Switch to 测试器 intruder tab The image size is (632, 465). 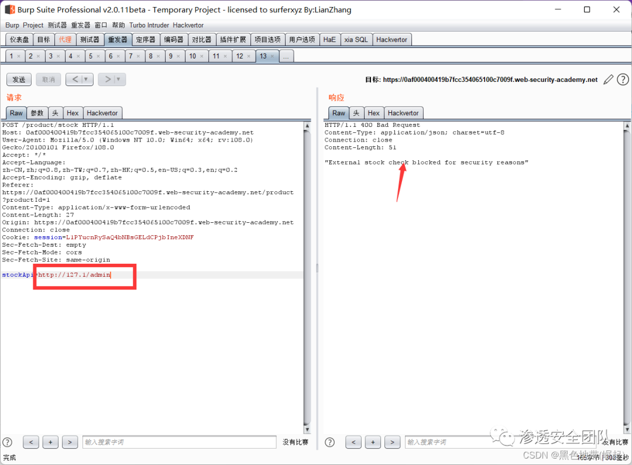90,40
